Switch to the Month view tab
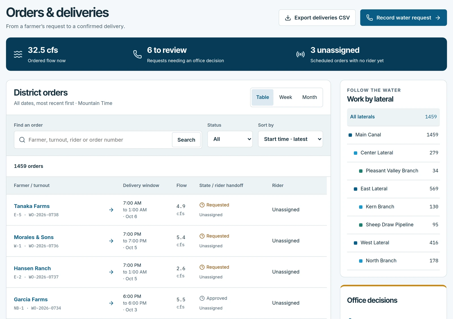The width and height of the screenshot is (453, 319). click(x=309, y=97)
